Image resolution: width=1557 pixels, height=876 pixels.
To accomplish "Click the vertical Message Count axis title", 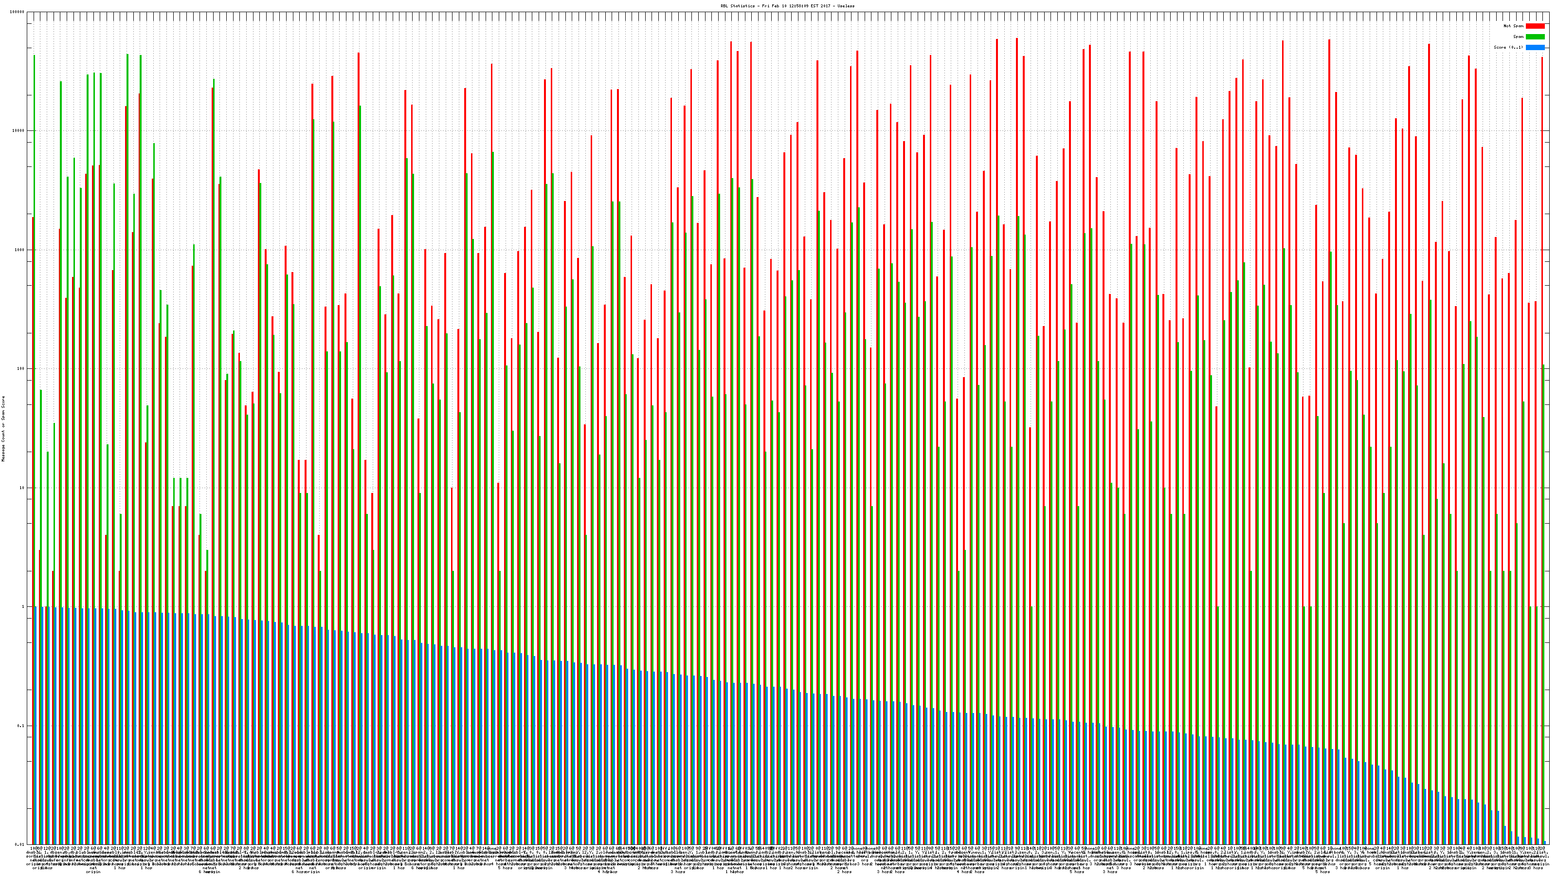I will (3, 429).
